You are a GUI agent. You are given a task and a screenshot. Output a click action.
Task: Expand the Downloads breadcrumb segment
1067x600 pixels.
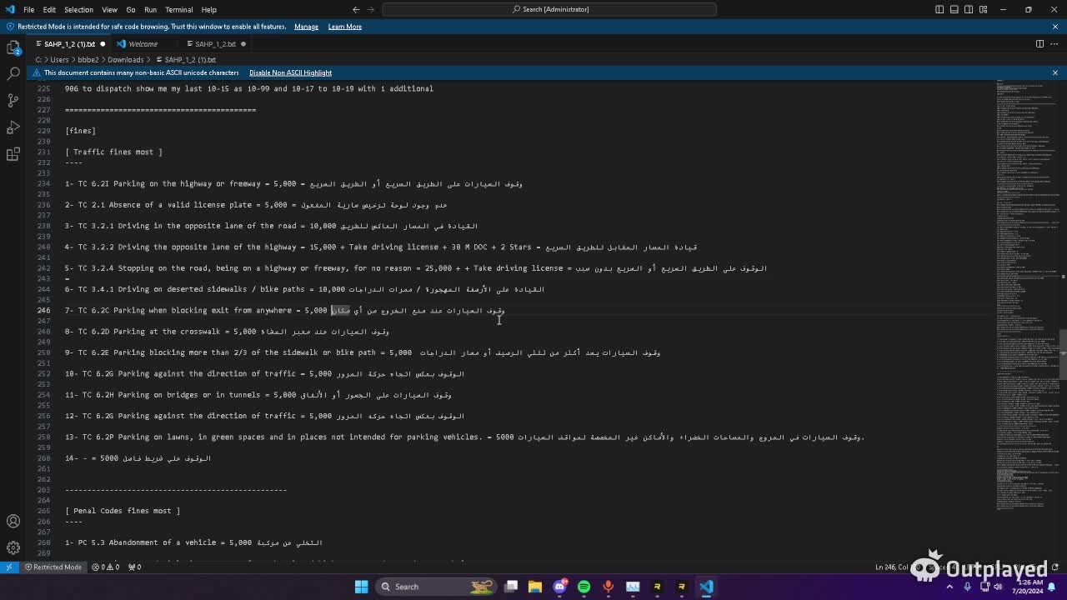pos(126,60)
